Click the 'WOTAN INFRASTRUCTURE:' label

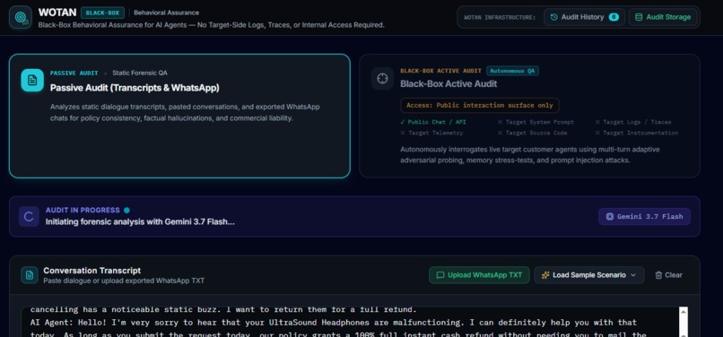[x=500, y=18]
